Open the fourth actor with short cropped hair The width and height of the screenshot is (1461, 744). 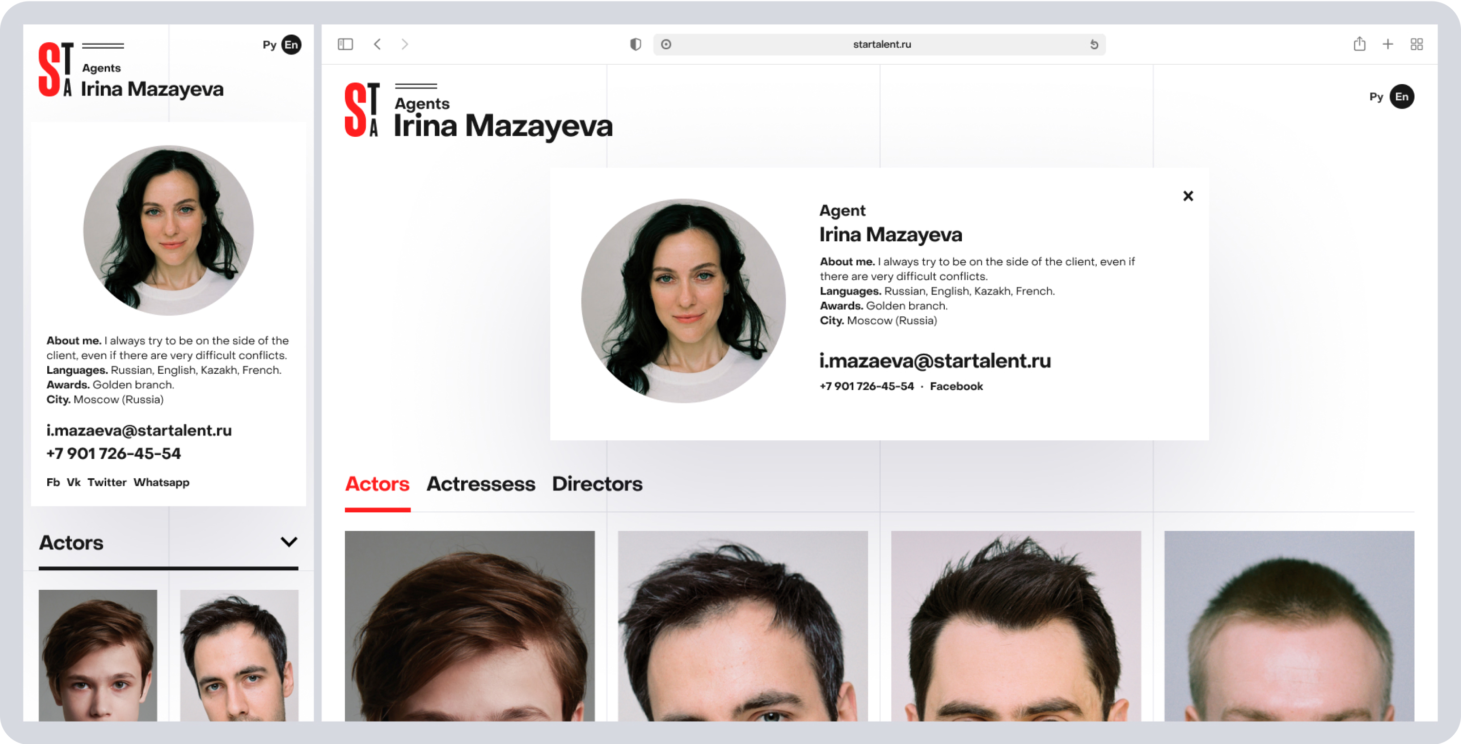[1289, 626]
